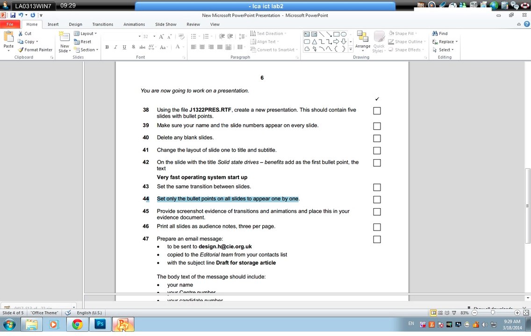Click the New Slide icon

click(x=65, y=37)
